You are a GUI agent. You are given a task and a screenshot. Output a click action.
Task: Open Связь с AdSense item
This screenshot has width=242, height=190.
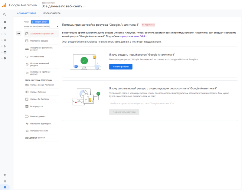(x=41, y=92)
